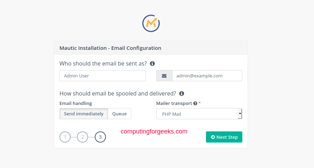Screen dimensions: 314x168
Task: Select installation step 3 circle
Action: click(100, 137)
